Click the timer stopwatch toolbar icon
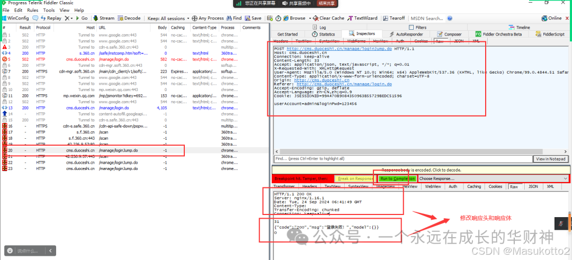Viewport: 572px width, 260px height. 278,18
